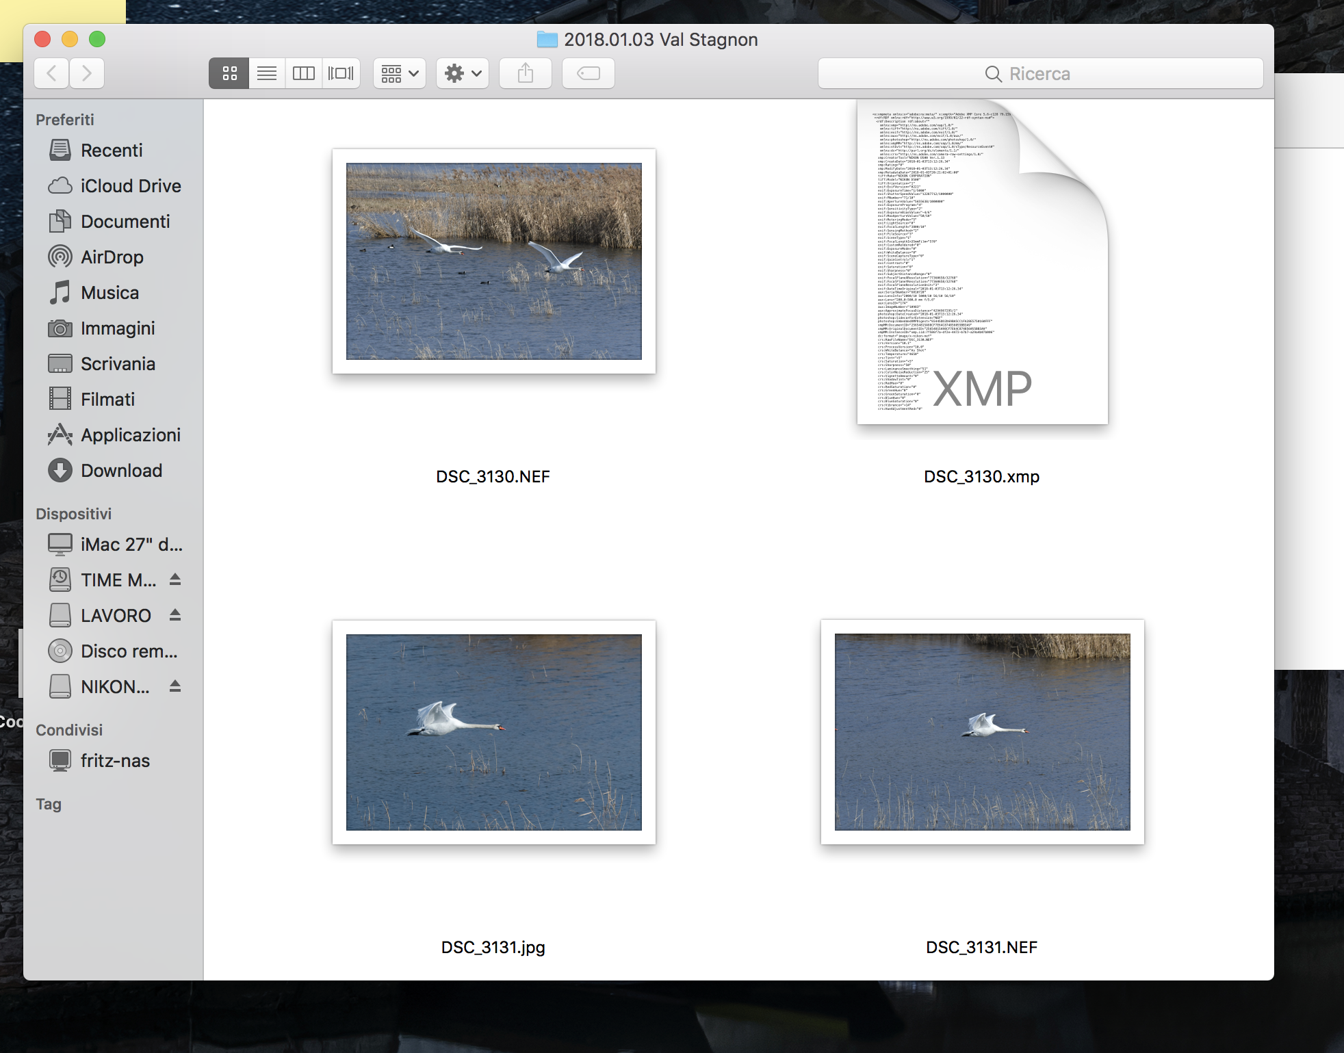
Task: Select Download in the sidebar
Action: [x=121, y=471]
